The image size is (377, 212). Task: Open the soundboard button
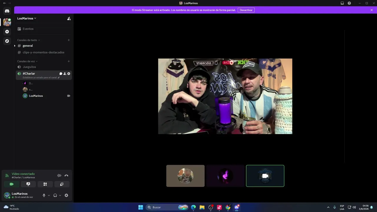point(62,184)
